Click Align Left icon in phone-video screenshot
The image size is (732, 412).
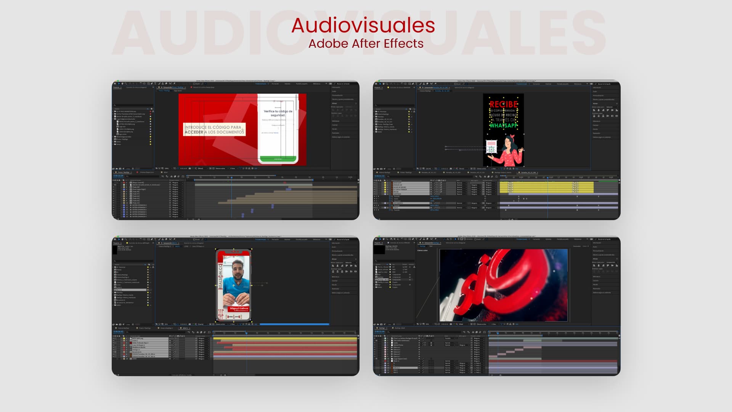333,266
